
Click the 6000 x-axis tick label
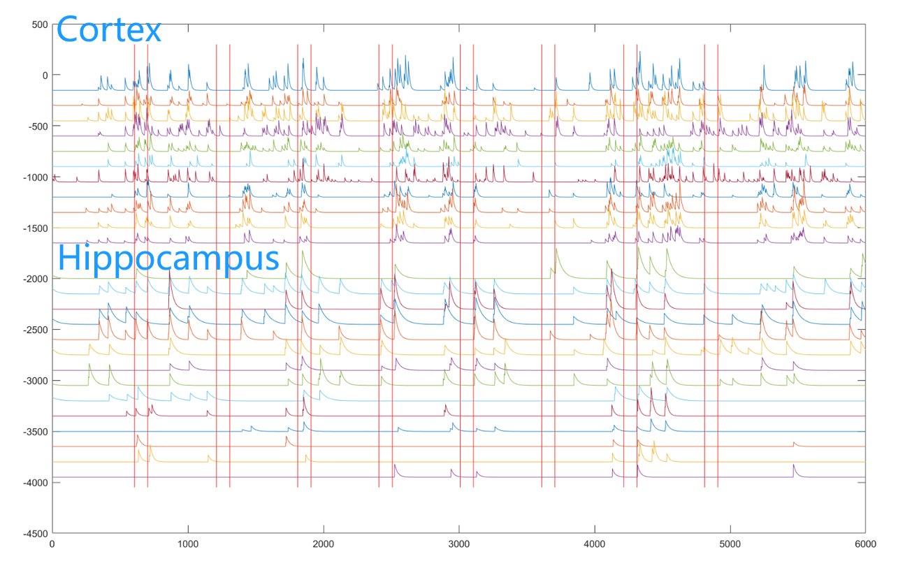(x=864, y=543)
